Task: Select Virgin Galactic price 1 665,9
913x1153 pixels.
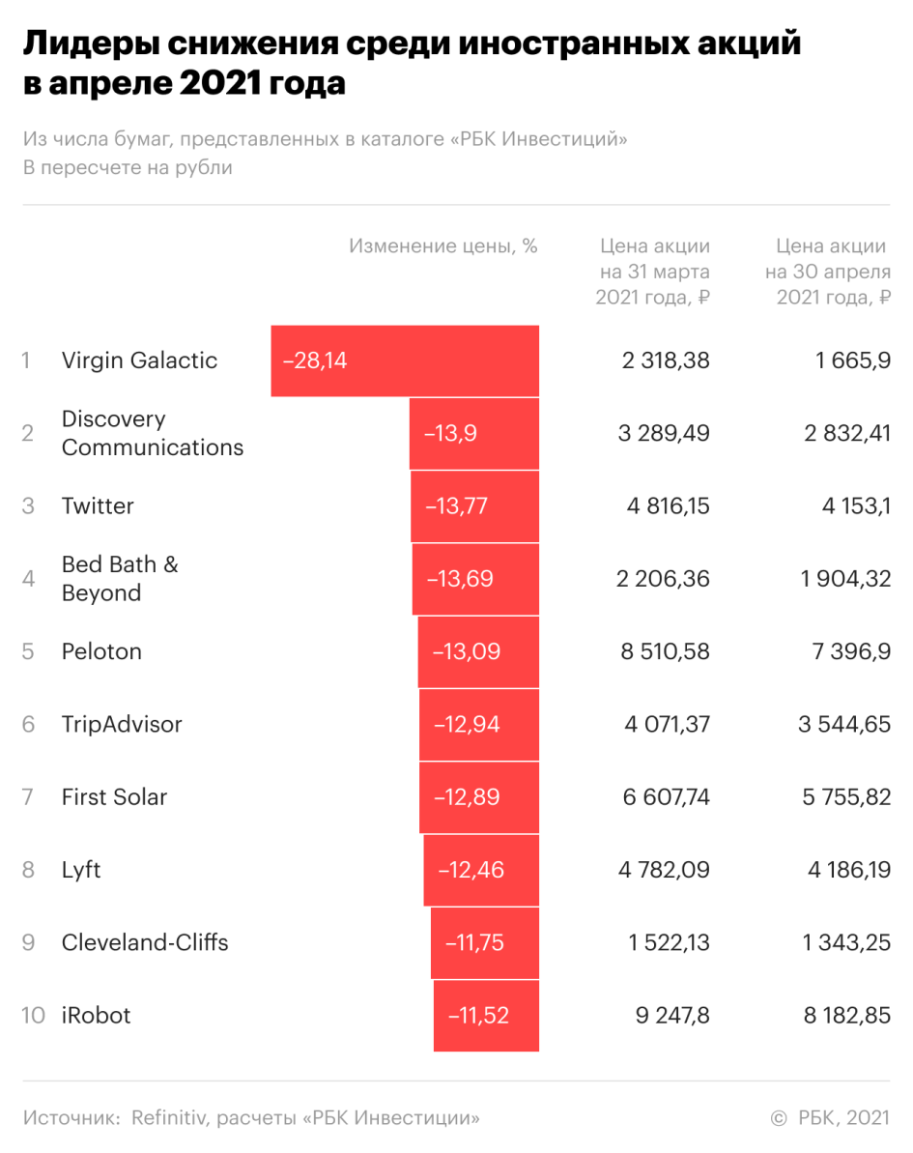Action: pos(853,361)
